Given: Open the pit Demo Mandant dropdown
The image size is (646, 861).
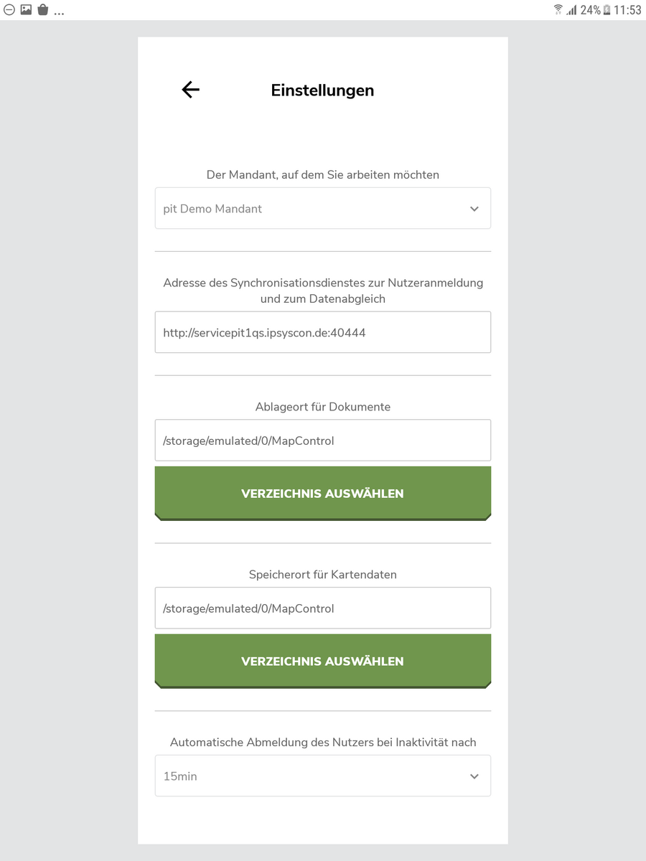Looking at the screenshot, I should (x=323, y=209).
